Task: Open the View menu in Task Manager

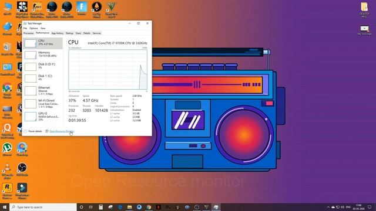Action: 43,28
